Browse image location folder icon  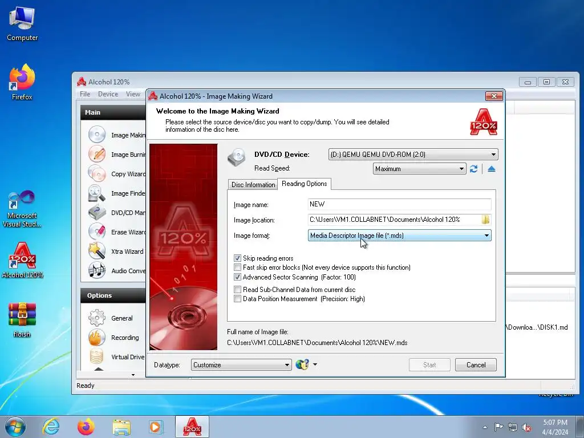(x=485, y=220)
